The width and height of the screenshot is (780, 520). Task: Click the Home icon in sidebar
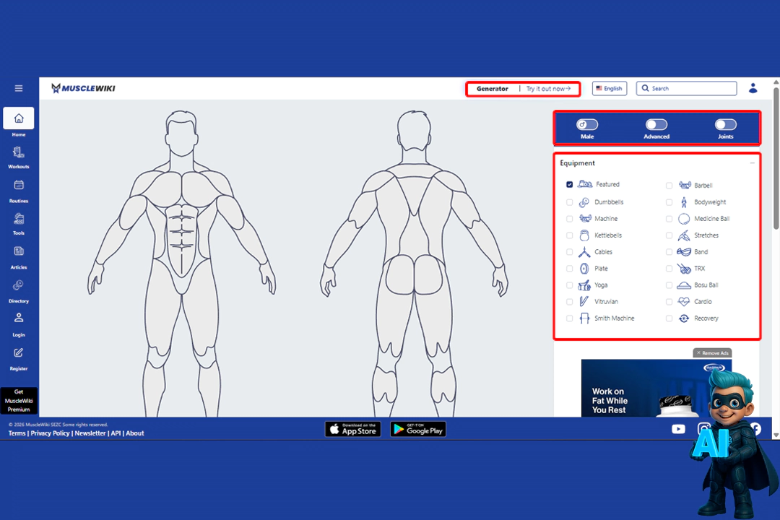[x=19, y=118]
